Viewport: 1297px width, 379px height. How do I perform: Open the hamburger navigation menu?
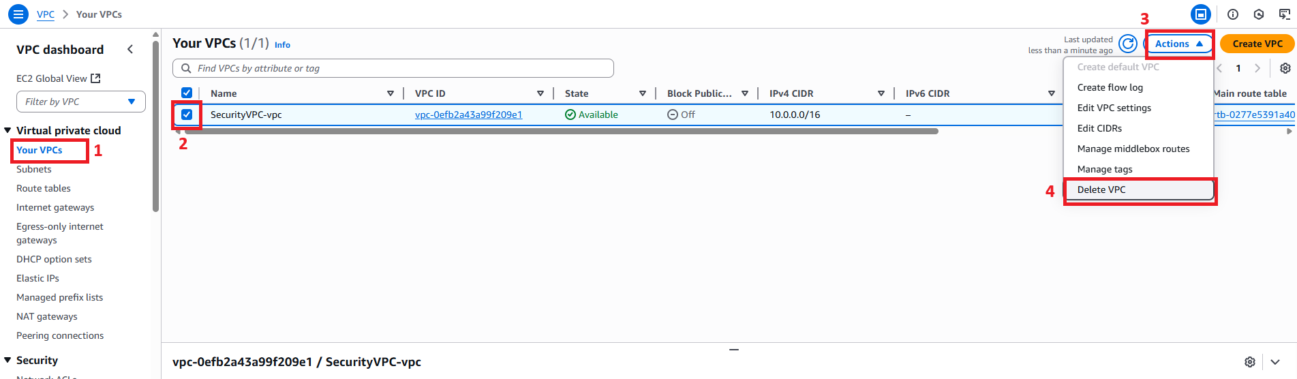click(x=18, y=14)
